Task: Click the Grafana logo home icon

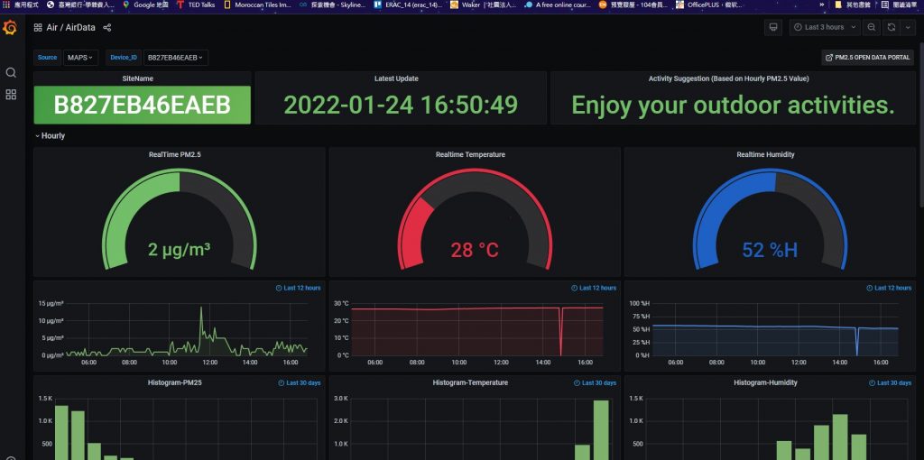Action: 11,27
